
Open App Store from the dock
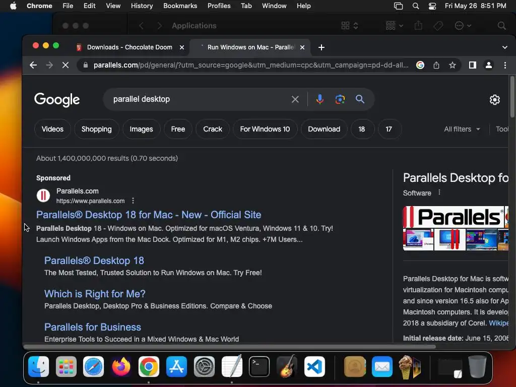click(176, 366)
